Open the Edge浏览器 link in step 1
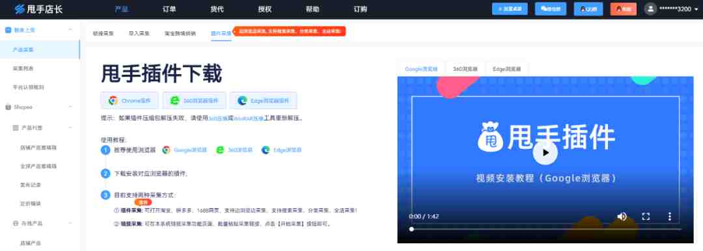The image size is (703, 251). click(282, 150)
